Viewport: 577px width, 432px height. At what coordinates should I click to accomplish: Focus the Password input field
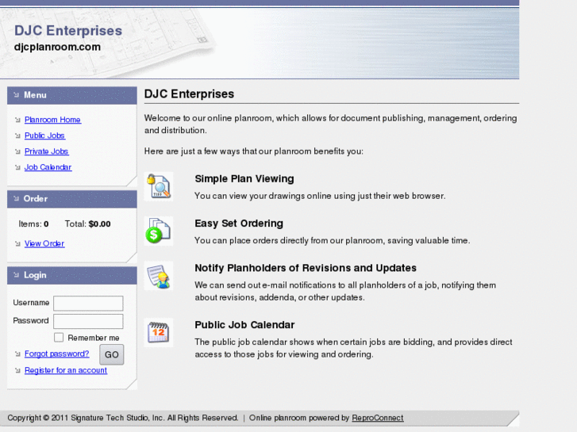(x=88, y=321)
